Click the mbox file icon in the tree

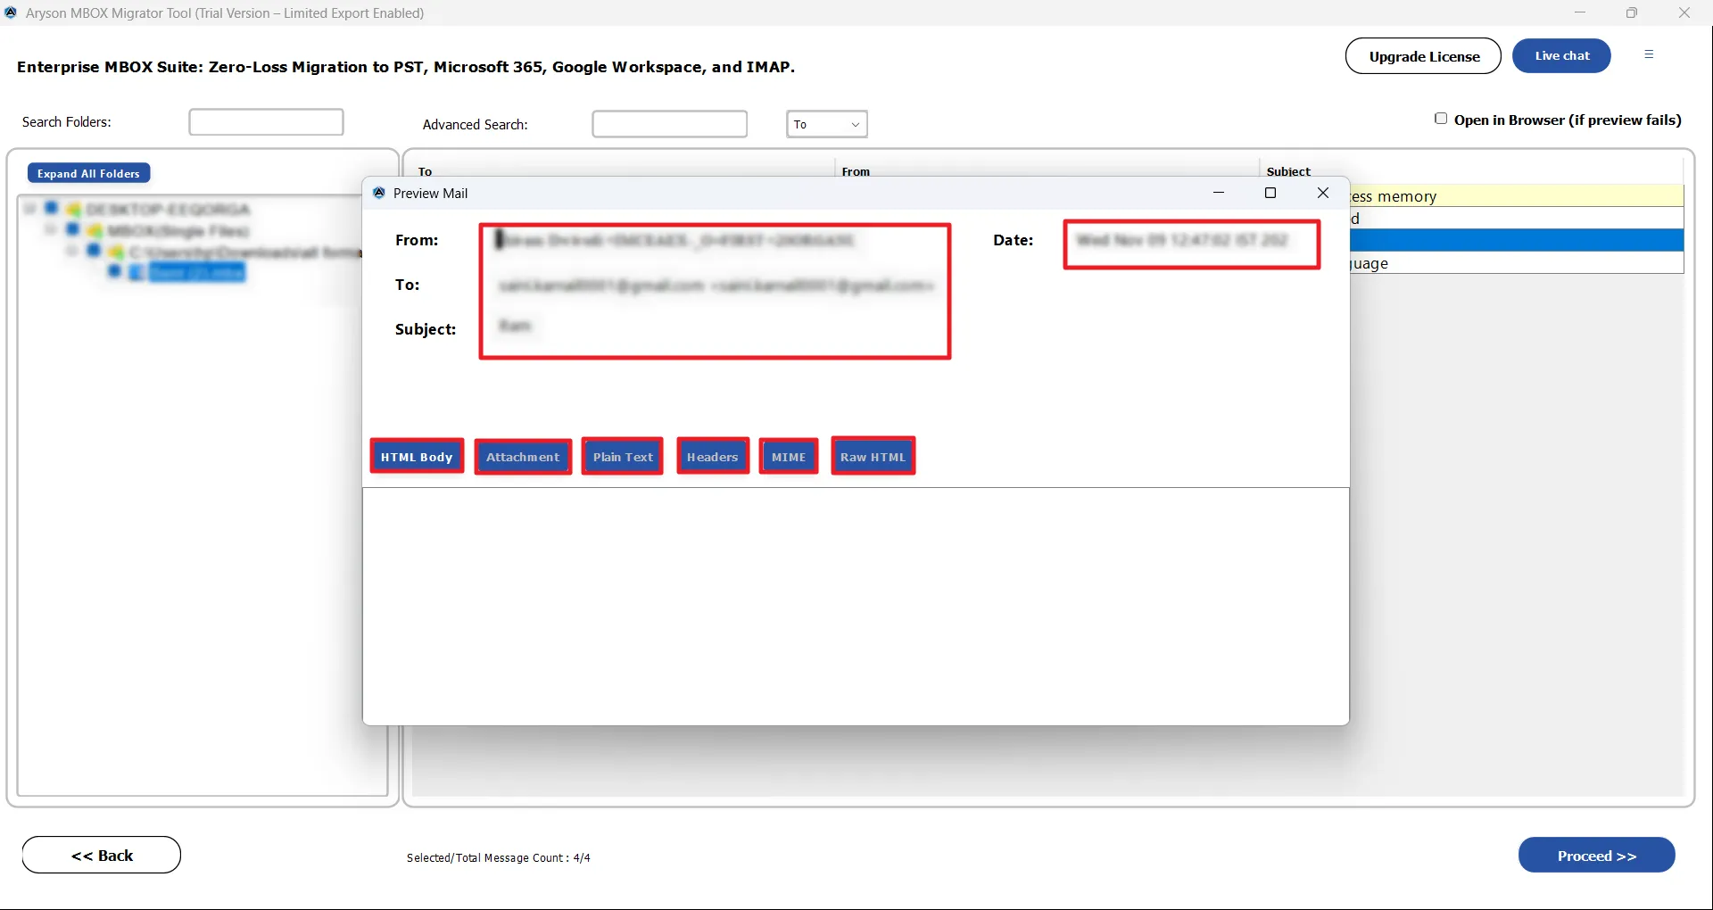coord(137,272)
